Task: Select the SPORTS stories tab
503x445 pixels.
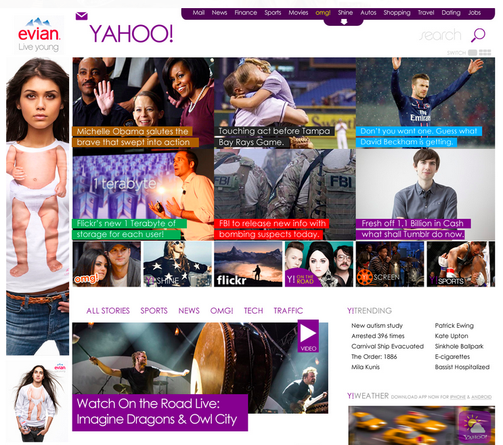Action: tap(154, 311)
